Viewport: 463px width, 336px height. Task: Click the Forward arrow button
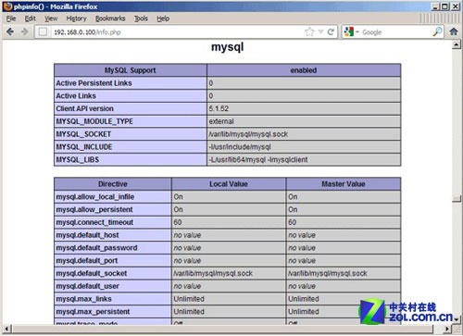(x=25, y=31)
